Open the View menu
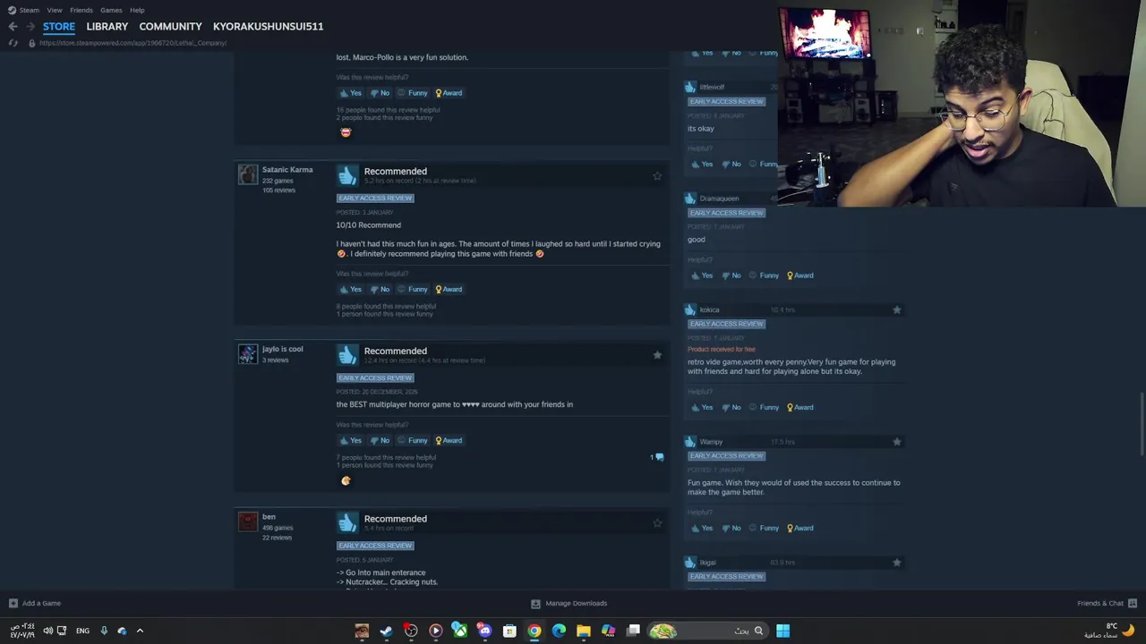This screenshot has width=1146, height=644. point(55,10)
